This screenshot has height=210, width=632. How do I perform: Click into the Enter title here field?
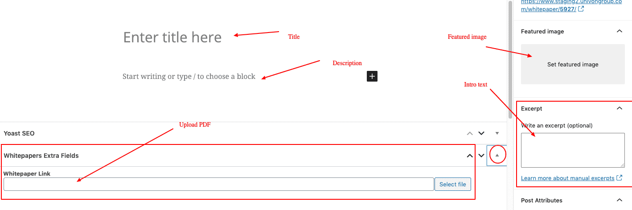(x=172, y=37)
